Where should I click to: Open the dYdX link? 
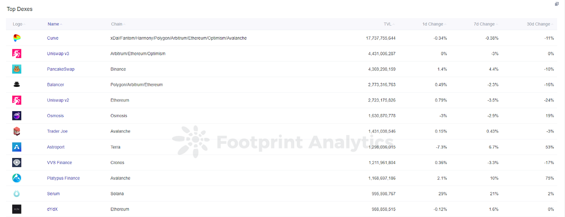[52, 209]
